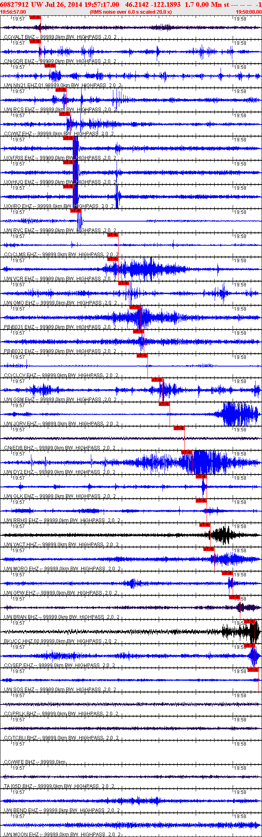Click the red pick marker on UW YACT trace

point(205,525)
